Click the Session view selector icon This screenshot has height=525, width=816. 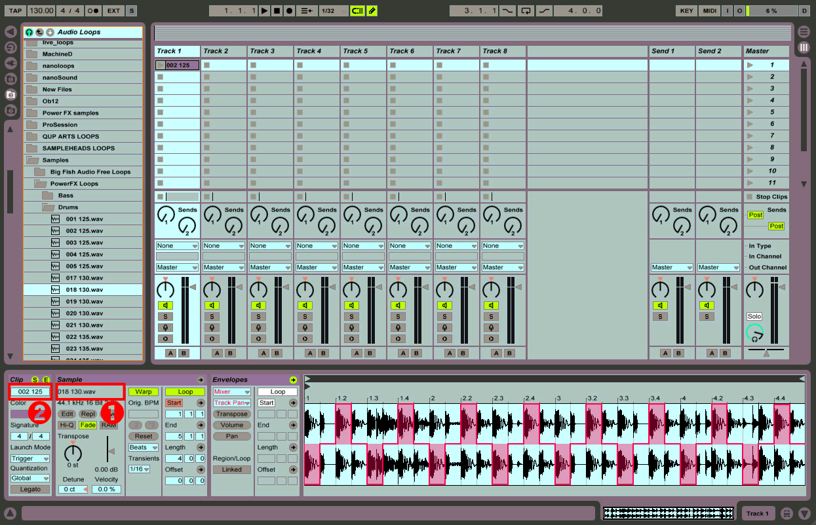click(804, 47)
